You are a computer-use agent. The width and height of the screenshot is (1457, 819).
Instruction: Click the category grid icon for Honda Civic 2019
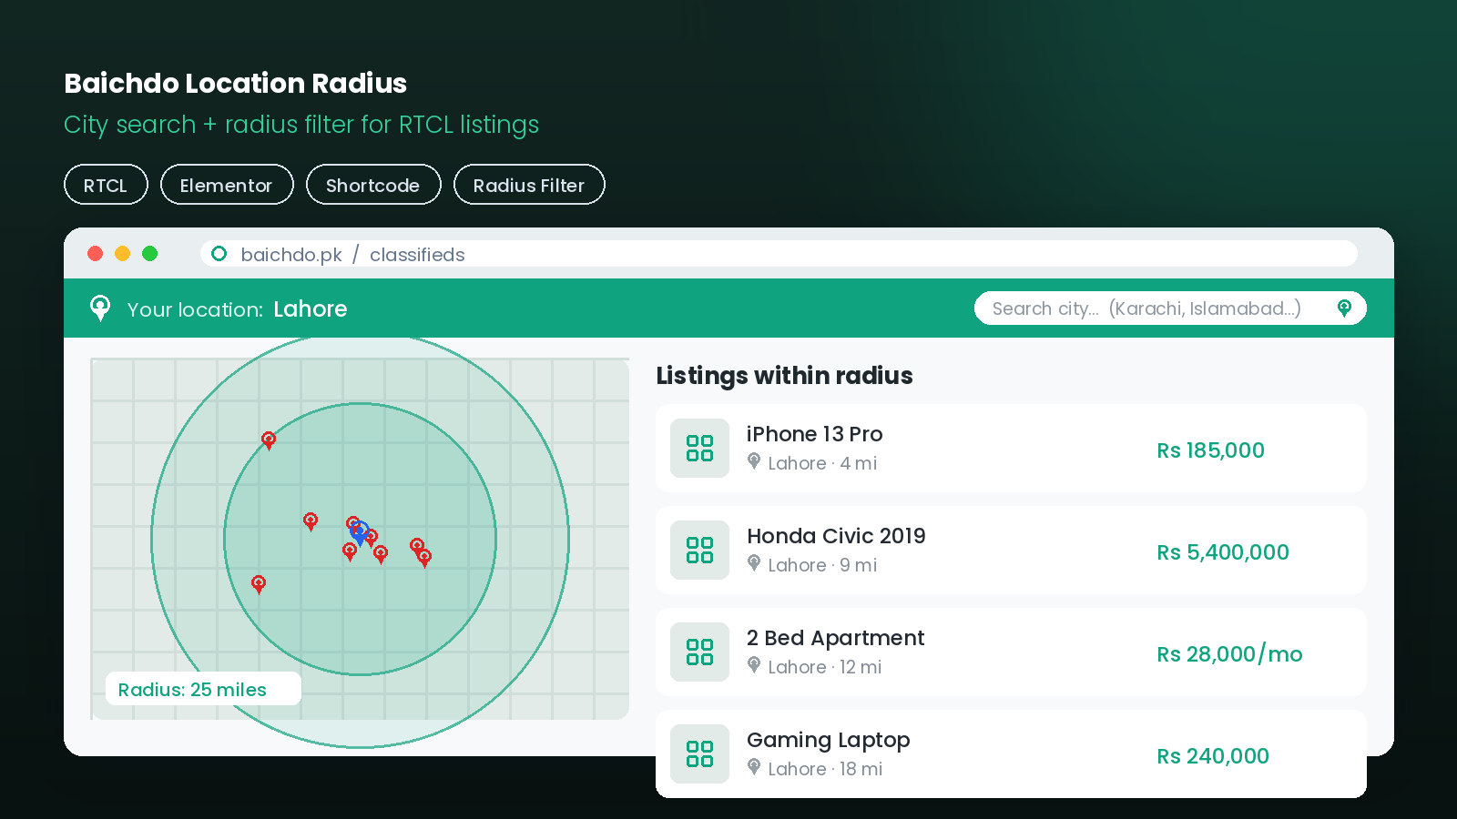pyautogui.click(x=699, y=550)
